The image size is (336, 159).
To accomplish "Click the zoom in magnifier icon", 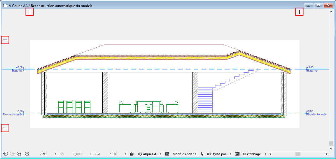I will pyautogui.click(x=19, y=154).
